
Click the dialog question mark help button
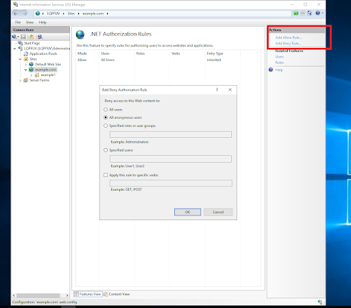(217, 90)
